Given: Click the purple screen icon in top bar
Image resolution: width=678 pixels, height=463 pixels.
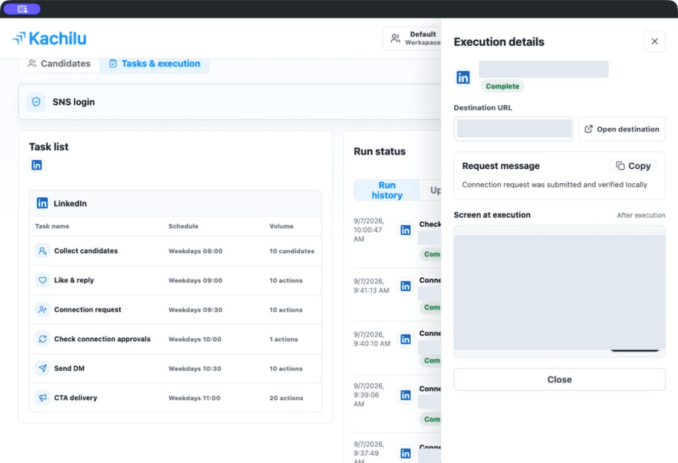Looking at the screenshot, I should click(x=22, y=8).
